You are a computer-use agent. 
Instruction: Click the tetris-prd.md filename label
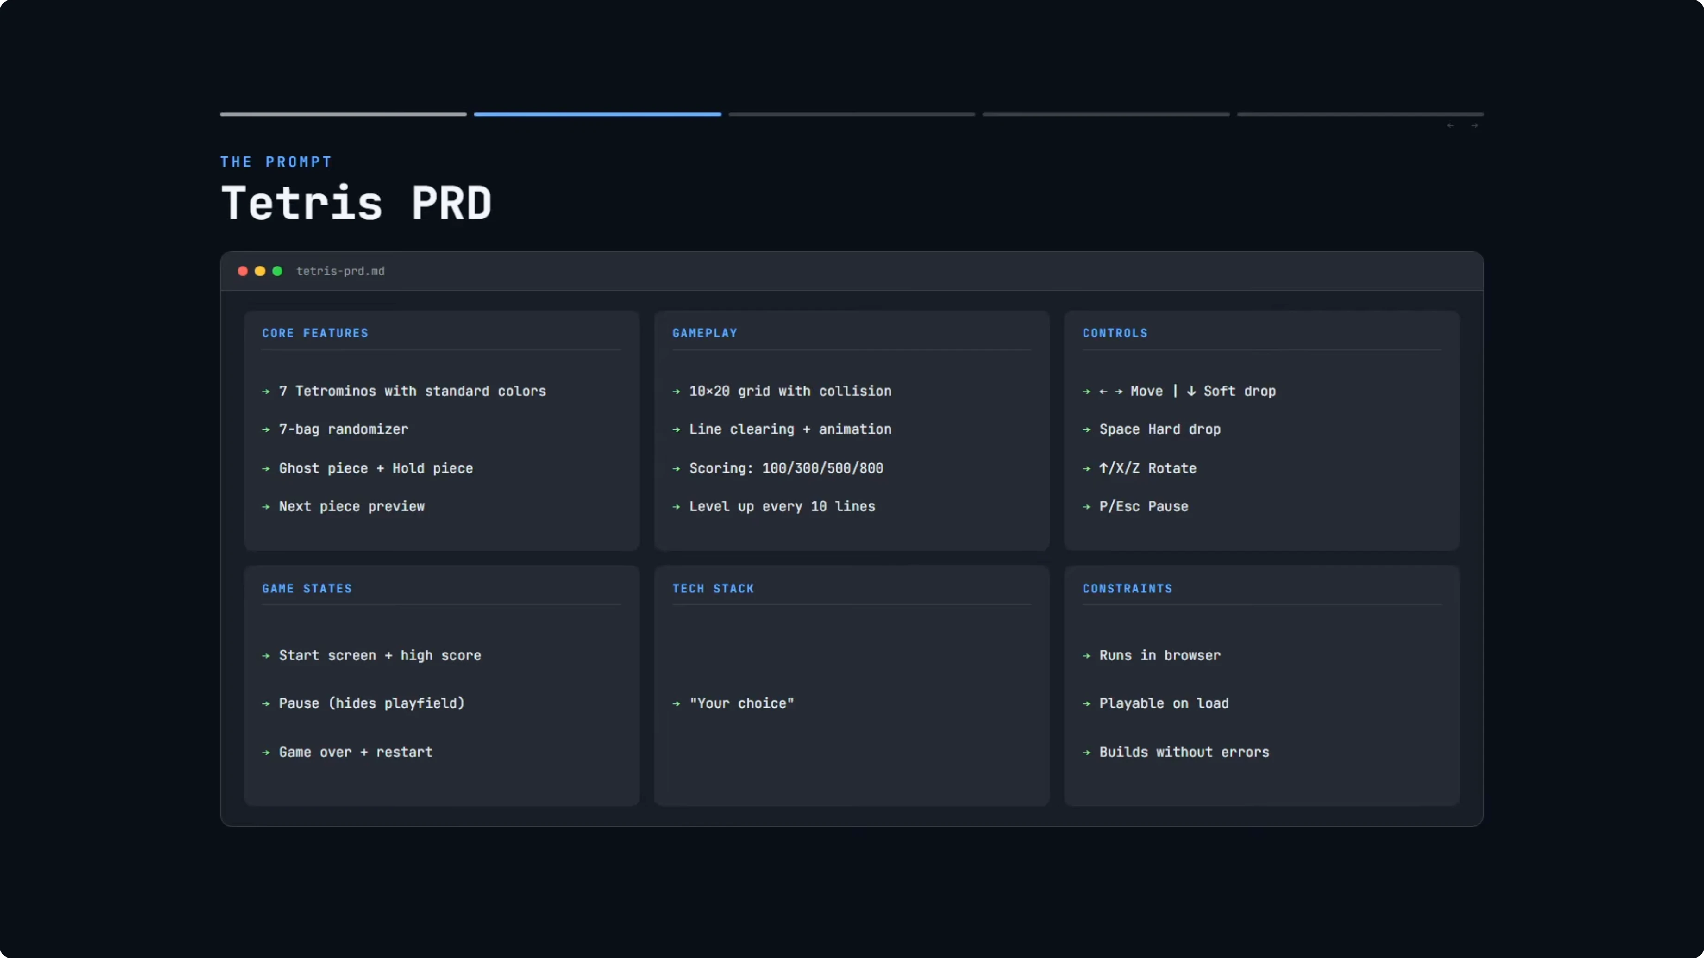point(340,271)
